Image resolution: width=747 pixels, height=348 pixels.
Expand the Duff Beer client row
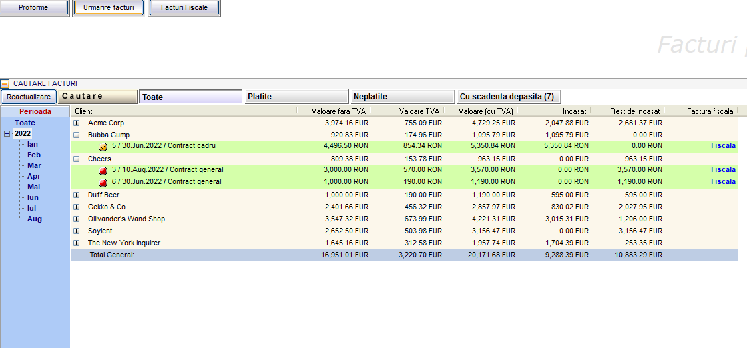click(x=77, y=195)
